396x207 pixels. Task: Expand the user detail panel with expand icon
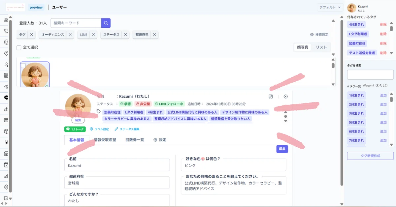pos(271,97)
